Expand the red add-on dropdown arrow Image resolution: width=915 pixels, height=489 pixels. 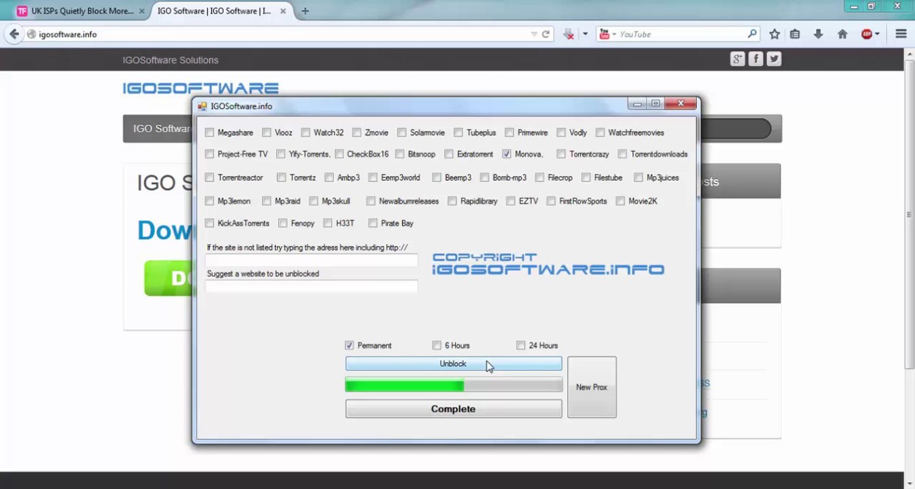tap(585, 34)
